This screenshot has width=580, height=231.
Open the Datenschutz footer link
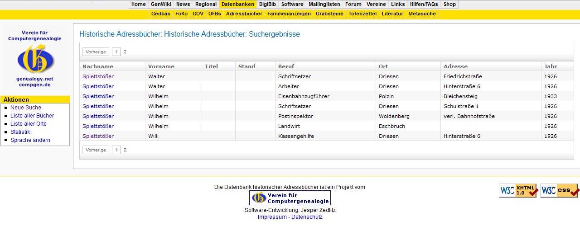coord(307,217)
